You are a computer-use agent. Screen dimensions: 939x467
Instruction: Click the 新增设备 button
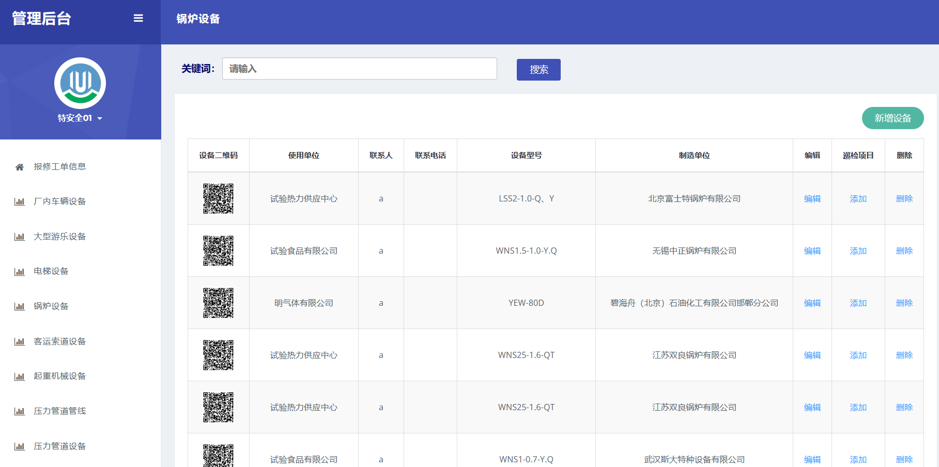tap(892, 118)
